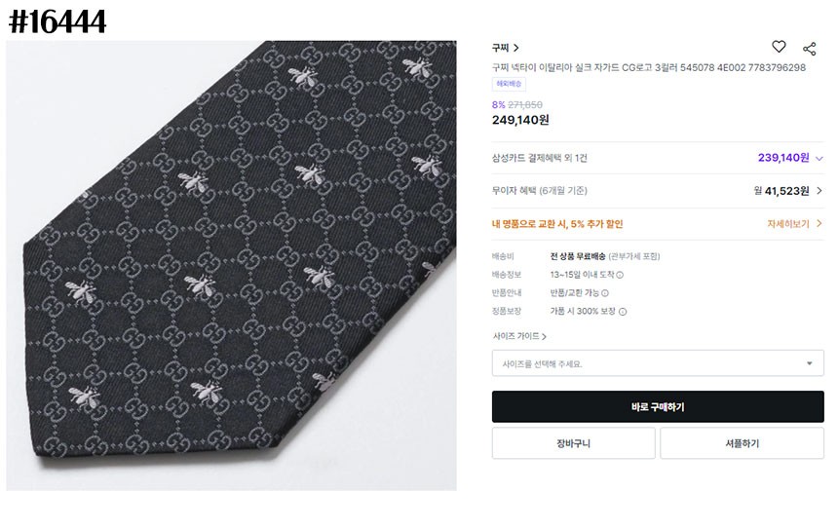The width and height of the screenshot is (838, 530).
Task: Click the Gucci tie product image
Action: (231, 265)
